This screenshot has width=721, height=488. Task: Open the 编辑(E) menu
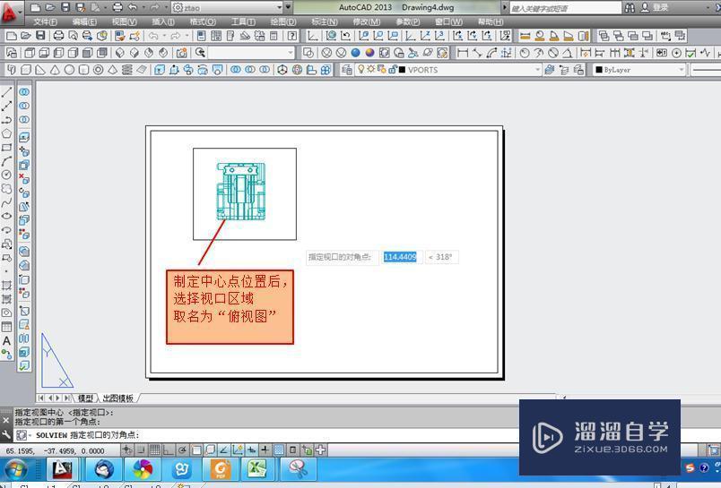[84, 22]
